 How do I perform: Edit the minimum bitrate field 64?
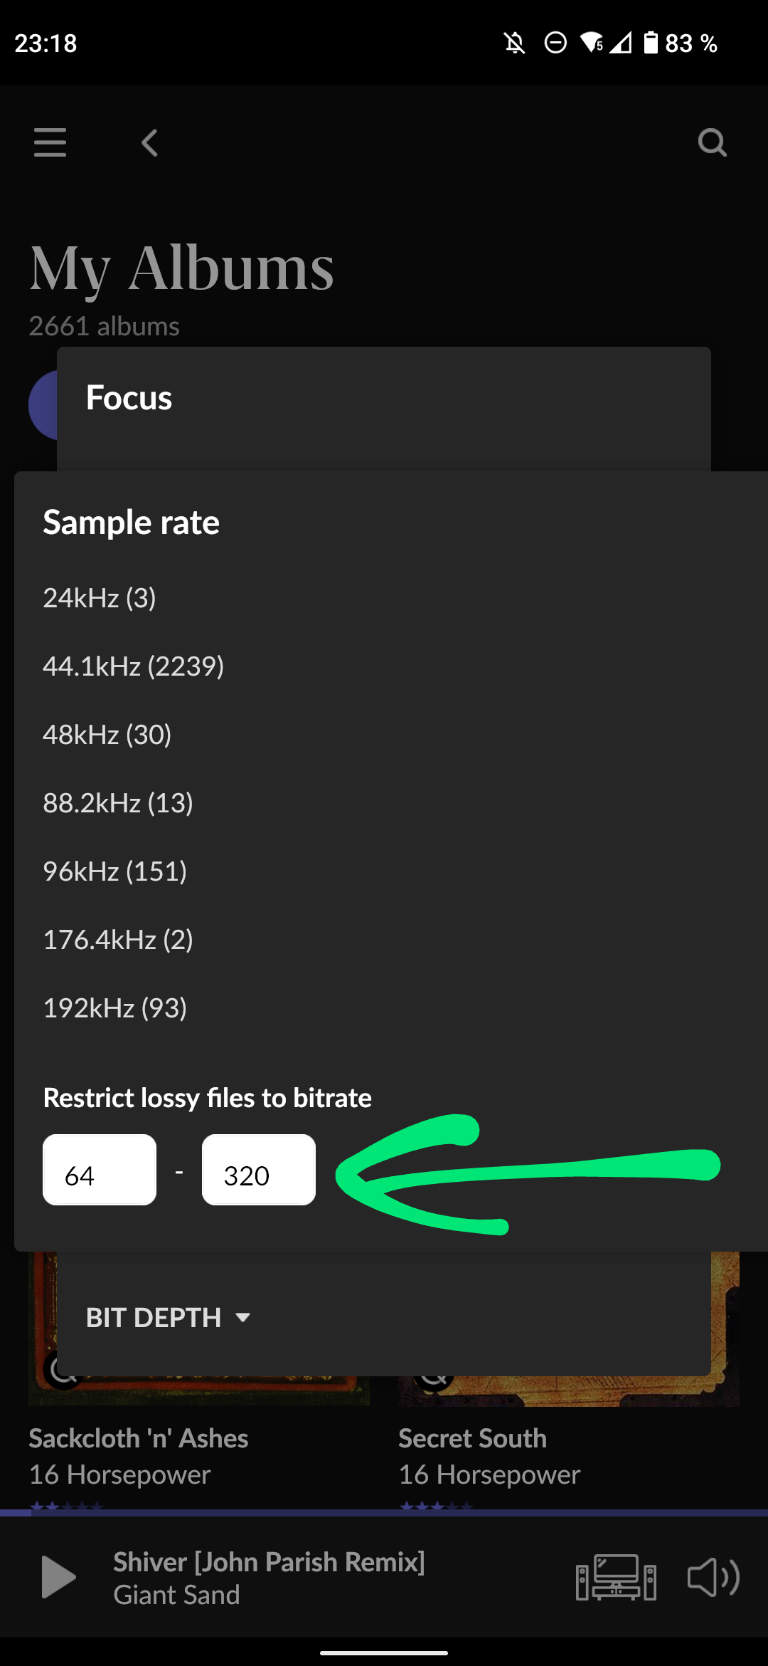100,1170
